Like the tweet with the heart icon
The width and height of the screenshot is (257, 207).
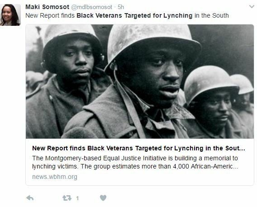[x=103, y=198]
